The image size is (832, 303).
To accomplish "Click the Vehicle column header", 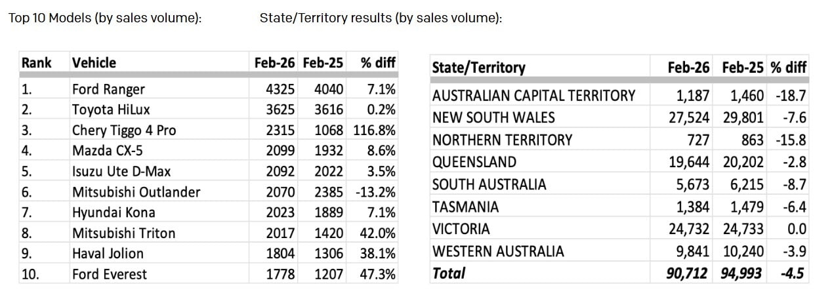I will (94, 63).
